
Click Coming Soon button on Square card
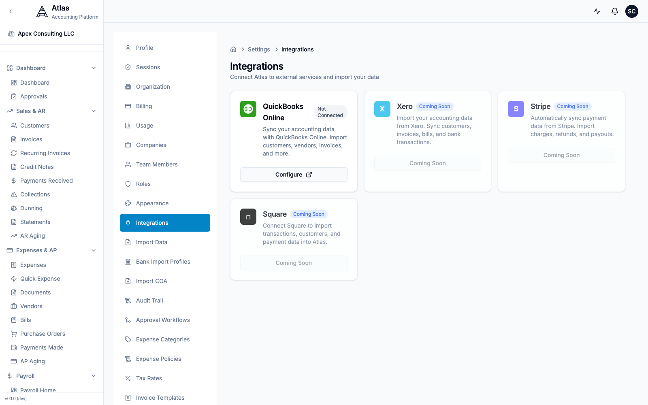[294, 263]
